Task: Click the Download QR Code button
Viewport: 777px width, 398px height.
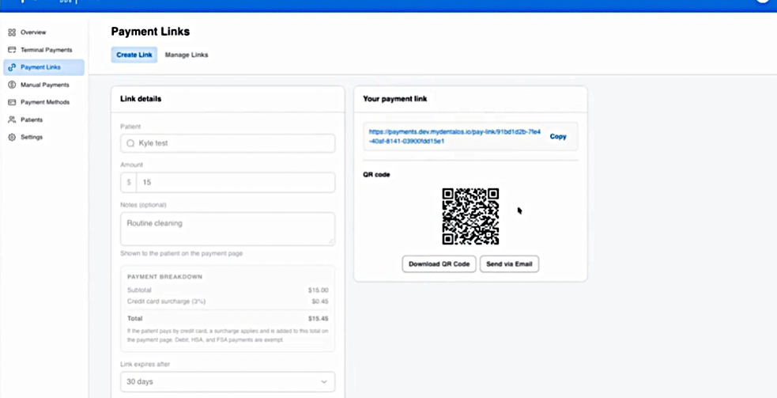Action: [439, 264]
